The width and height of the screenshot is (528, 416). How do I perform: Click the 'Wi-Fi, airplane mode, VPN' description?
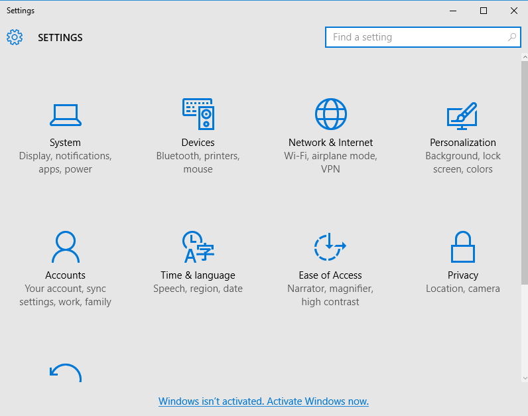330,163
